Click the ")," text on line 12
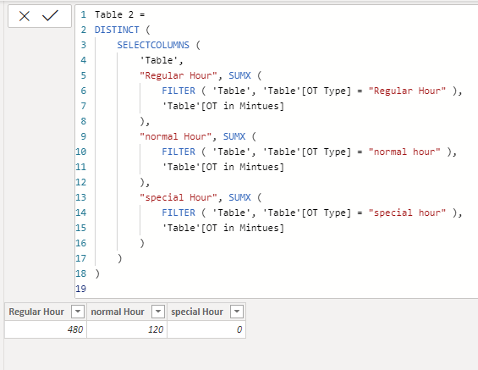Viewport: 478px width, 370px height. (145, 182)
